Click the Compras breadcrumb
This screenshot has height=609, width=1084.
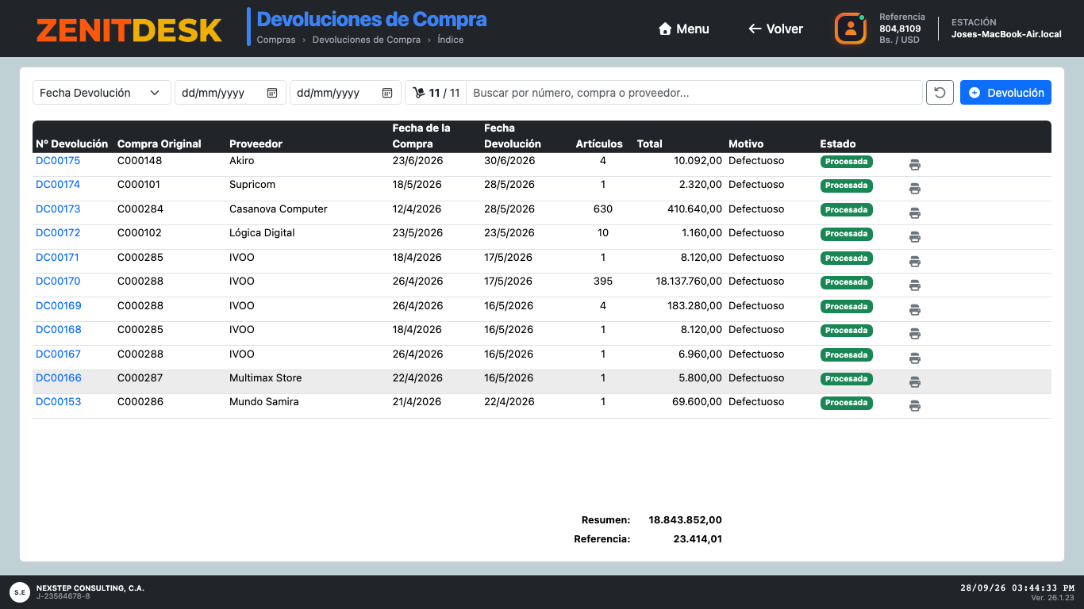pos(276,40)
